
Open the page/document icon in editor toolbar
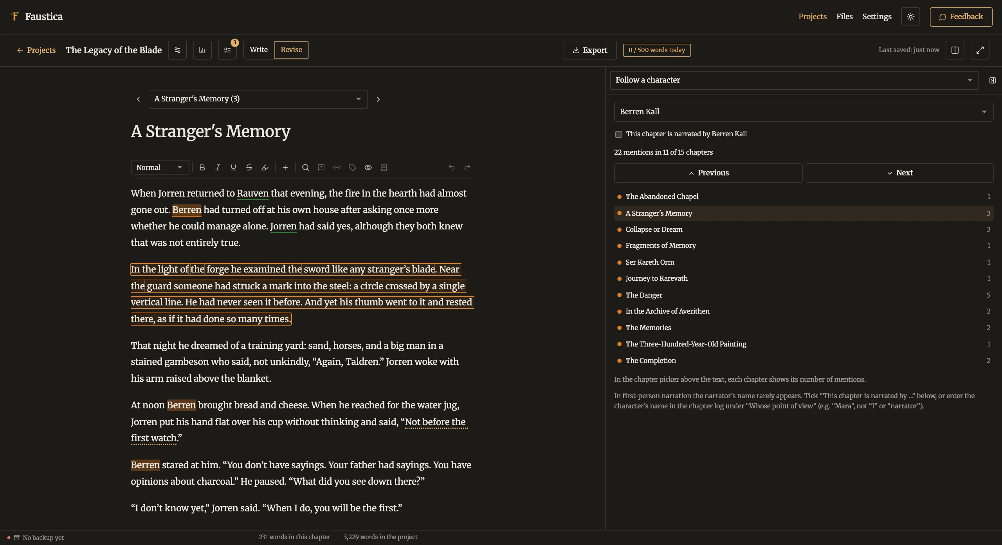click(384, 168)
